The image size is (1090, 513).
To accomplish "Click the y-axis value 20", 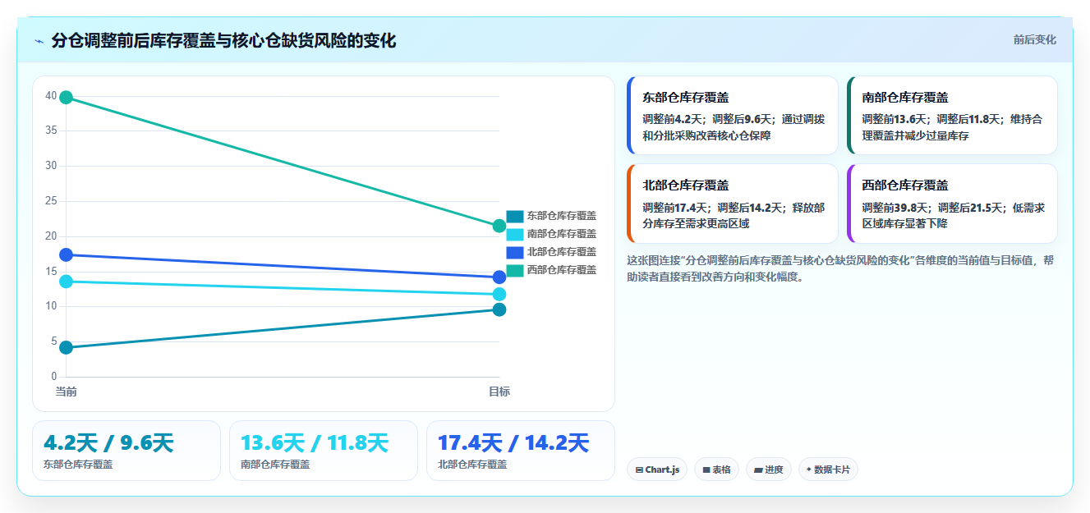I will 51,236.
